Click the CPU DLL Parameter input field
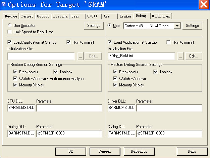The width and height of the screenshot is (210, 158). (x=69, y=108)
